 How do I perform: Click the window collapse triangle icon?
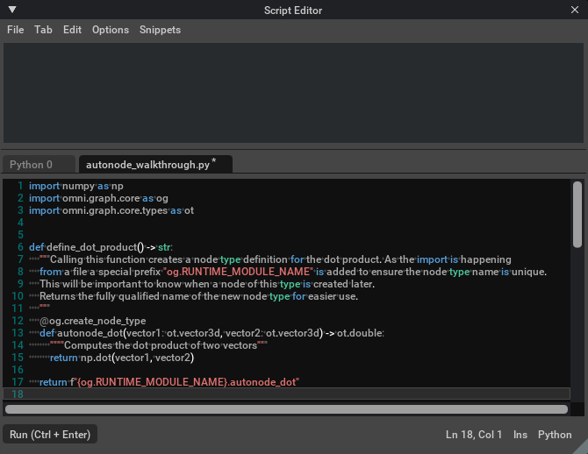coord(11,10)
